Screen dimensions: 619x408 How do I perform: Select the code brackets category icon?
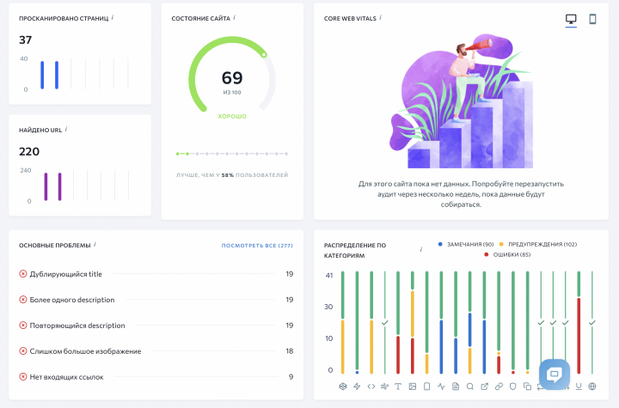coord(371,387)
